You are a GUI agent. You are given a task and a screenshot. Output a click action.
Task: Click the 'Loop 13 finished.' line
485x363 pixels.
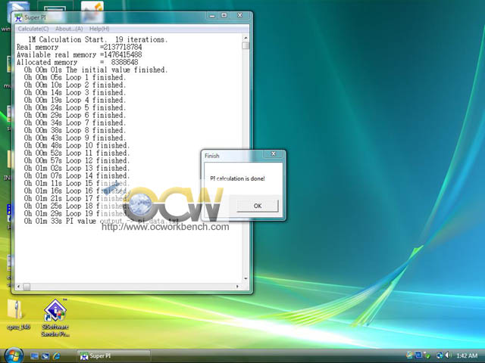[77, 168]
